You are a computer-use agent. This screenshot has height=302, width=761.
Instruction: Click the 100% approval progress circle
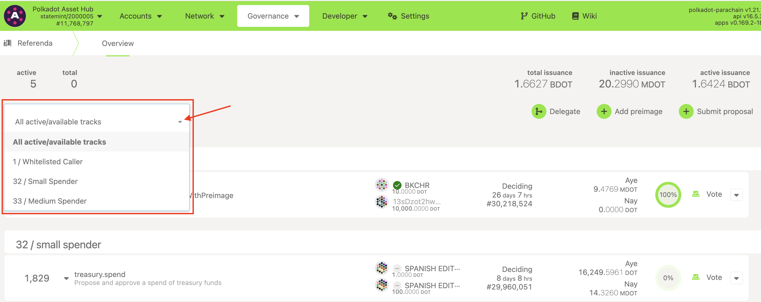668,195
